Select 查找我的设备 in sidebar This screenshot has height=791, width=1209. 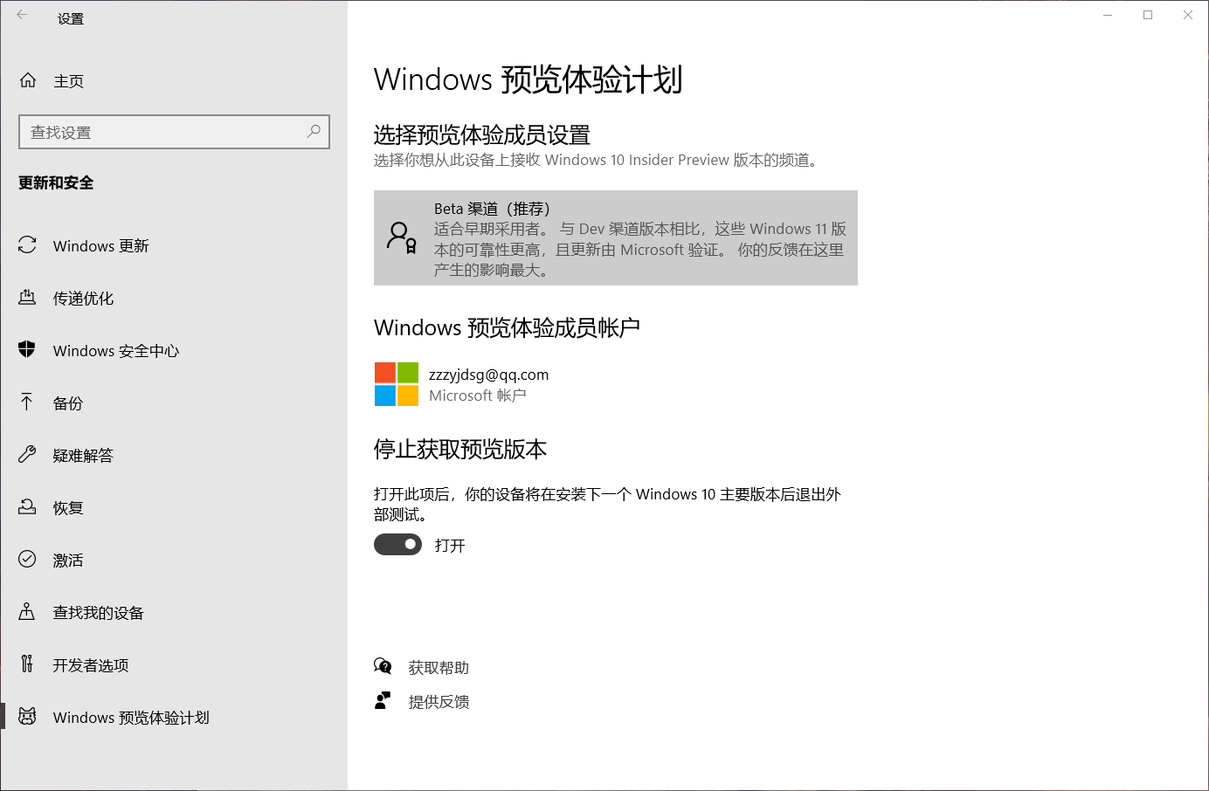[x=174, y=612]
